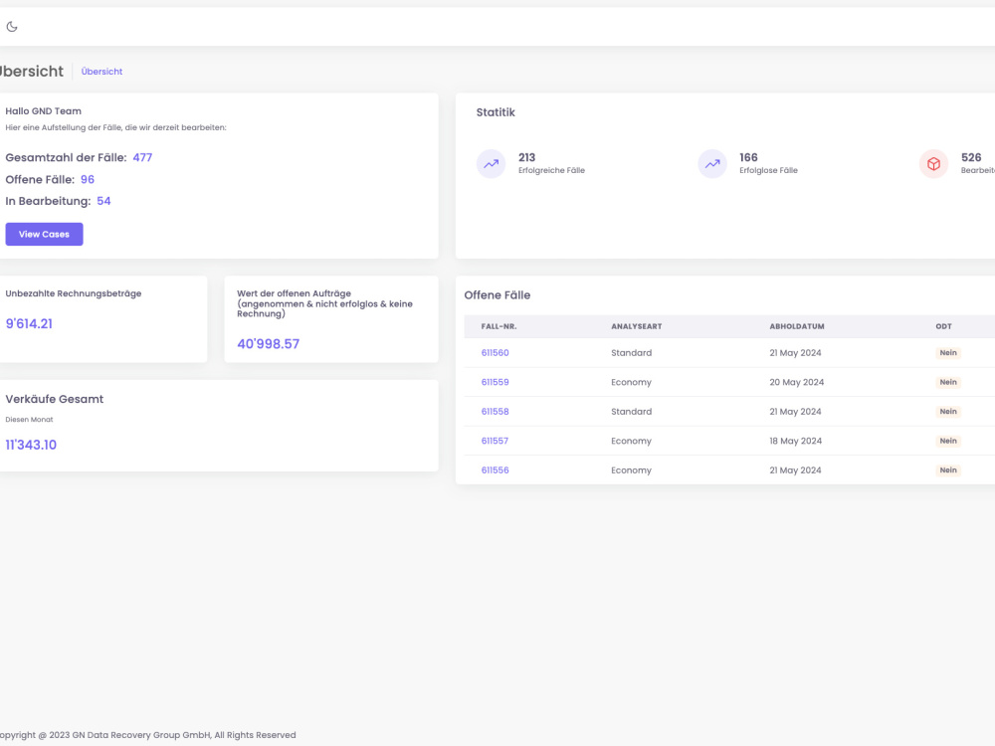Open case 611557
Image resolution: width=995 pixels, height=746 pixels.
point(495,441)
